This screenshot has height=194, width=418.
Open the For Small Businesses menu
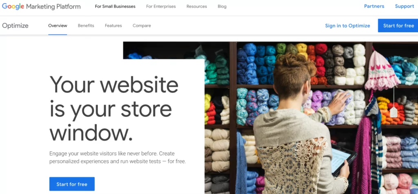[115, 7]
